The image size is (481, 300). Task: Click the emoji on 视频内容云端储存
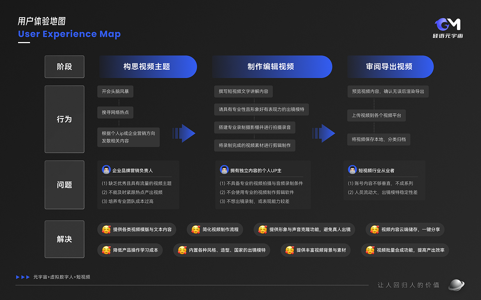click(x=375, y=229)
